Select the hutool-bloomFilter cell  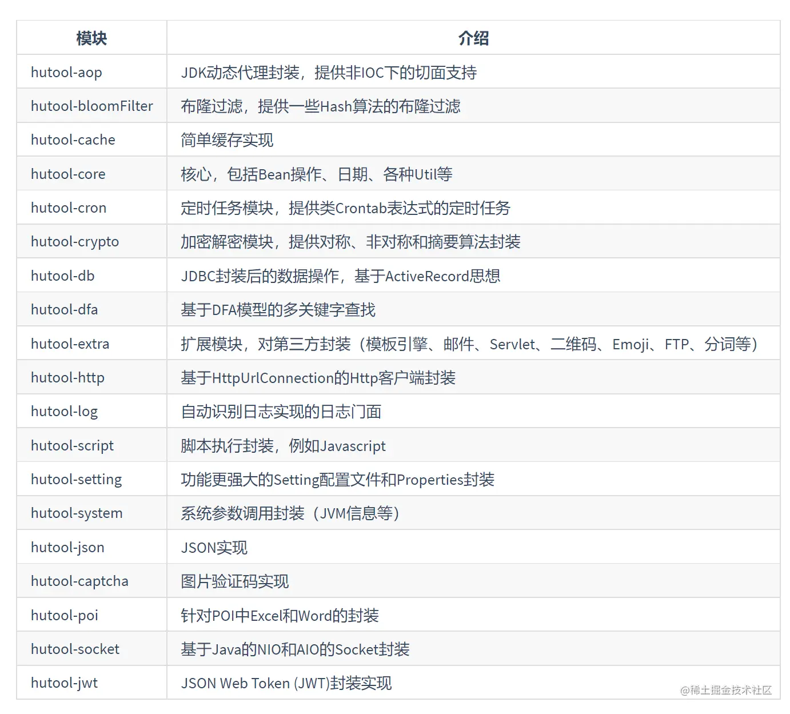92,106
